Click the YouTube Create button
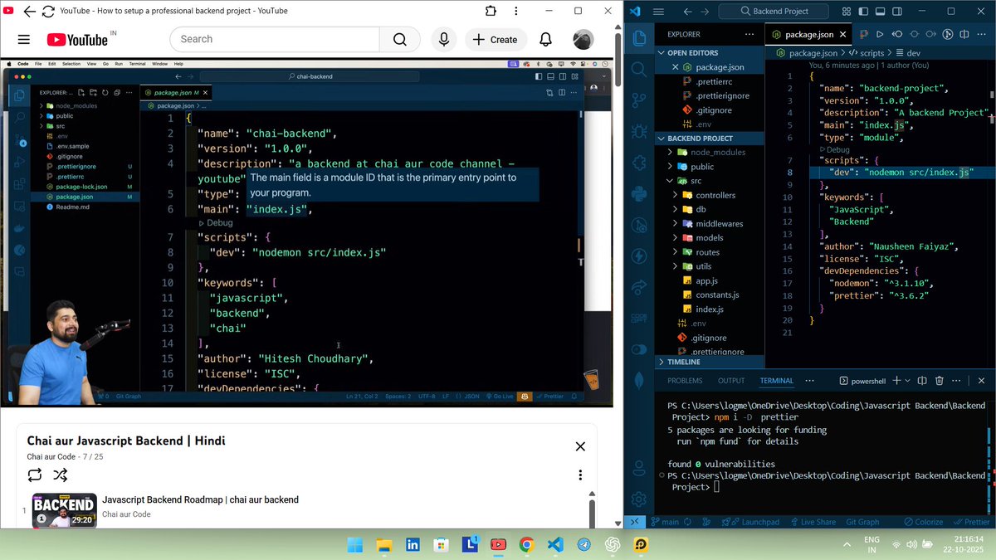The height and width of the screenshot is (560, 996). (496, 39)
